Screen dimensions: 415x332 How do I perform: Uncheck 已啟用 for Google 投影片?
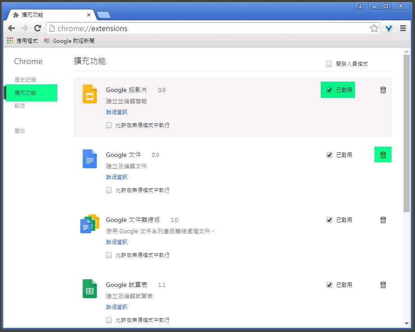[x=329, y=90]
